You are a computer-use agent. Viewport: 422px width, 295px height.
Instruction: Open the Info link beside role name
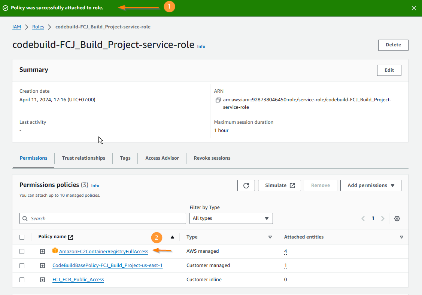201,46
